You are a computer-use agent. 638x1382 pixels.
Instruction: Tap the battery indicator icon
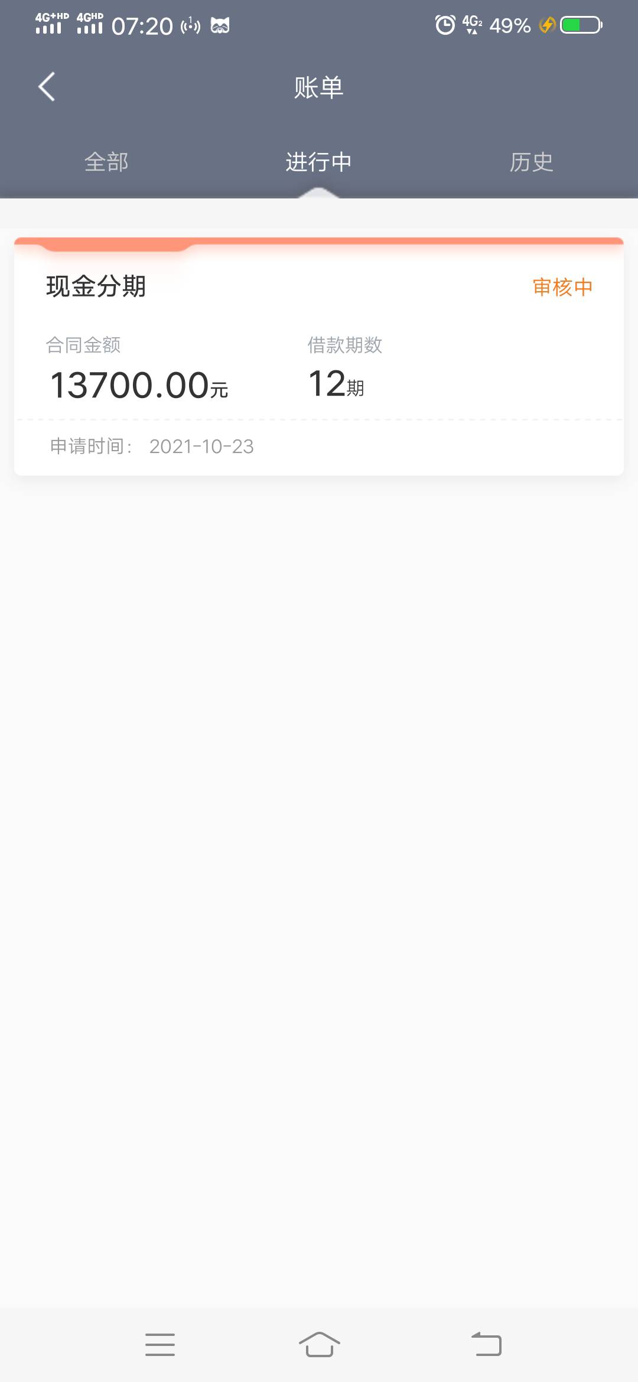pos(581,25)
